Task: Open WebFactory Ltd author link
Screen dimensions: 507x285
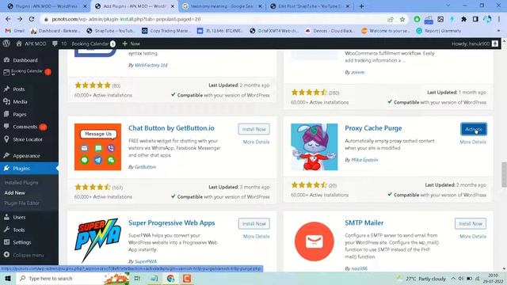Action: point(151,65)
